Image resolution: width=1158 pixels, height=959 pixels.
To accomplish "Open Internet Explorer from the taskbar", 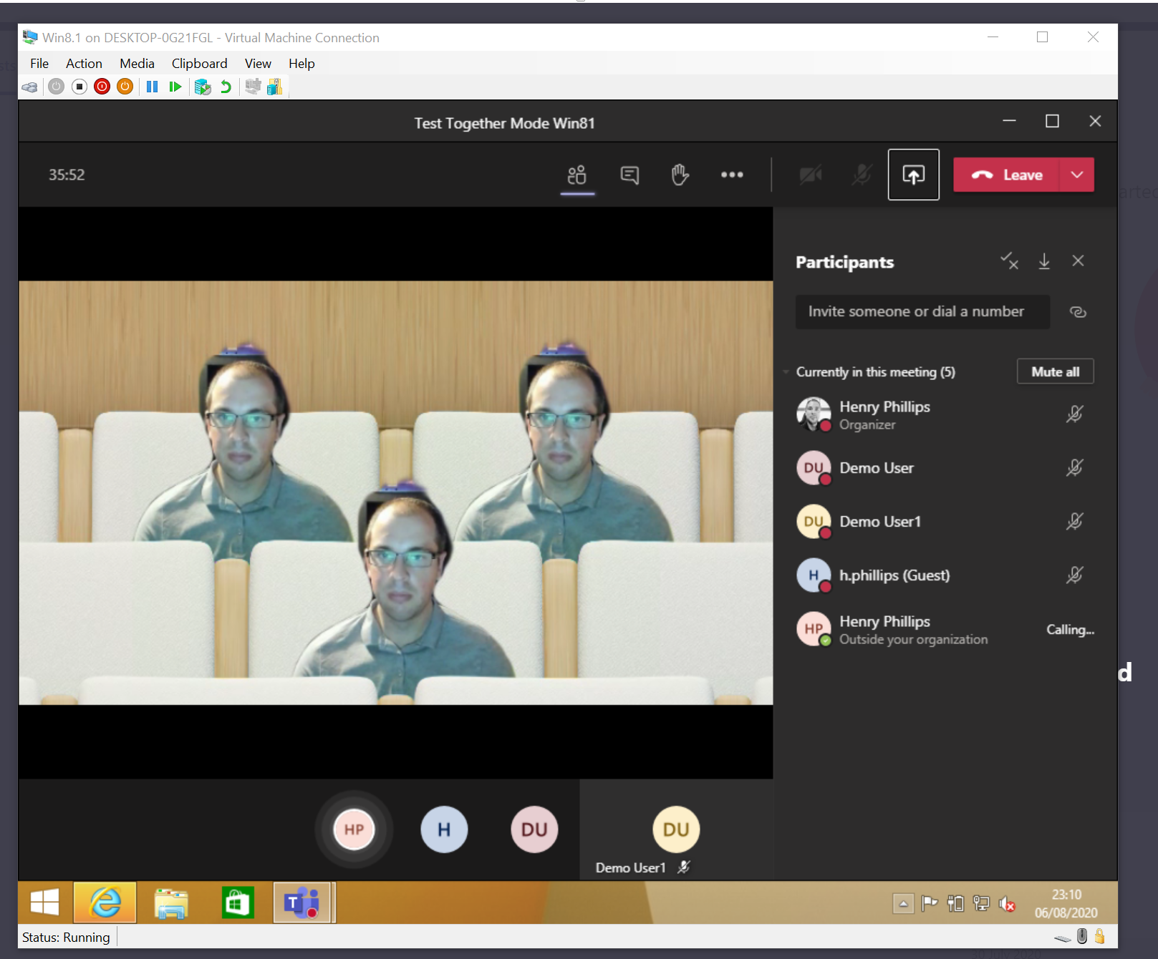I will [105, 903].
